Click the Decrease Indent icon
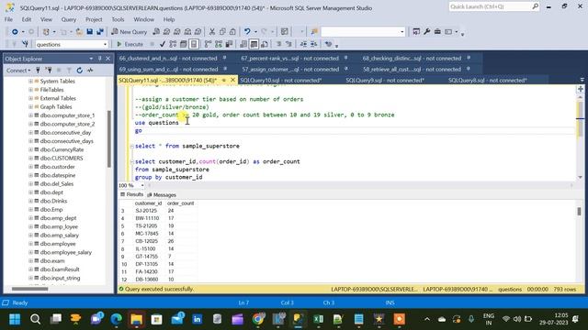The image size is (588, 330). 303,44
